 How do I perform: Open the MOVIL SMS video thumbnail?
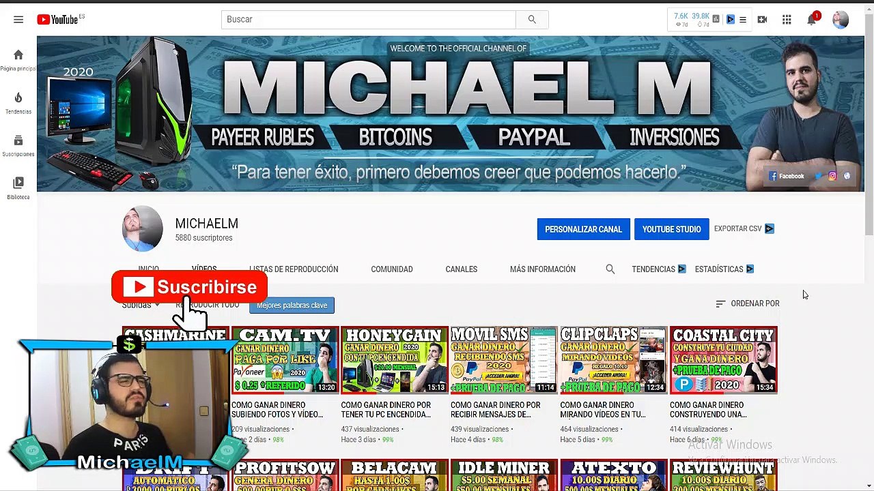click(x=504, y=360)
